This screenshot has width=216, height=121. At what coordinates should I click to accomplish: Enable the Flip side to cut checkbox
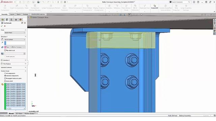point(5,50)
